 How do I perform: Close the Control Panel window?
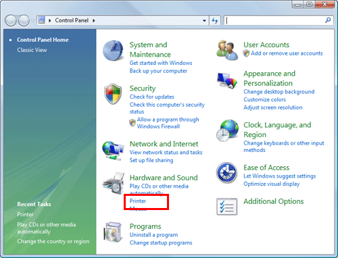pos(324,4)
